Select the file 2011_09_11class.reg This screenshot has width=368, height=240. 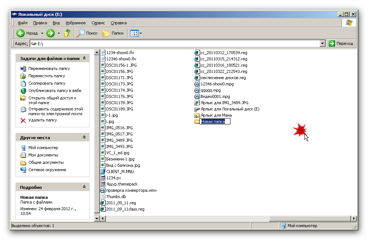pos(125,209)
